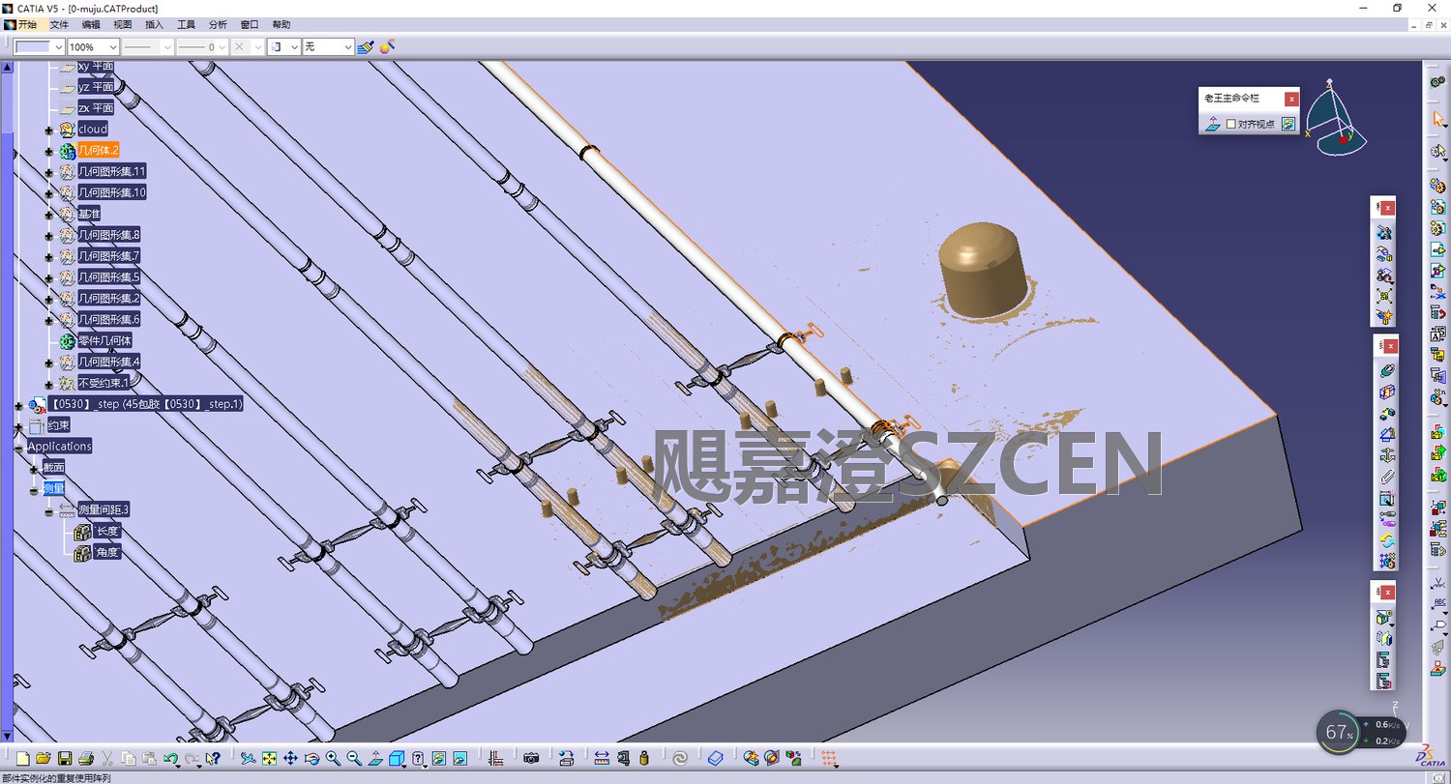Click the 角度 measurement tree item
The image size is (1451, 784).
pyautogui.click(x=107, y=553)
